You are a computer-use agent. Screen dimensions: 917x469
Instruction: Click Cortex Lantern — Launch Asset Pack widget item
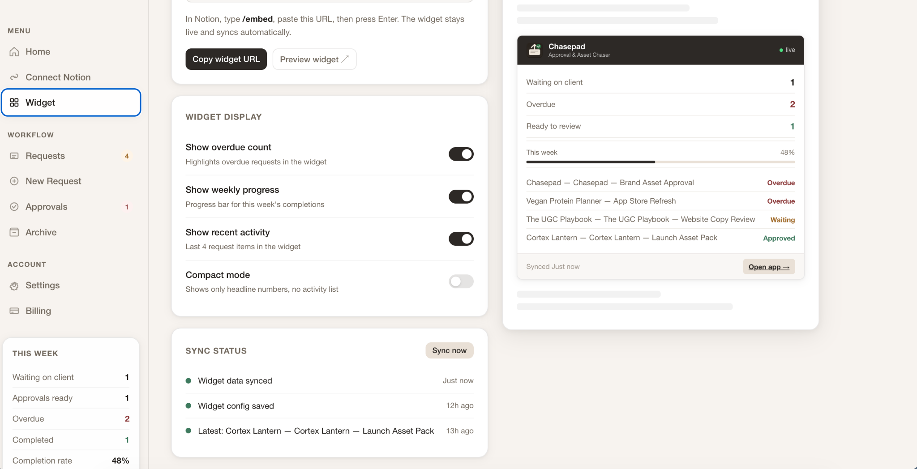[x=660, y=238]
